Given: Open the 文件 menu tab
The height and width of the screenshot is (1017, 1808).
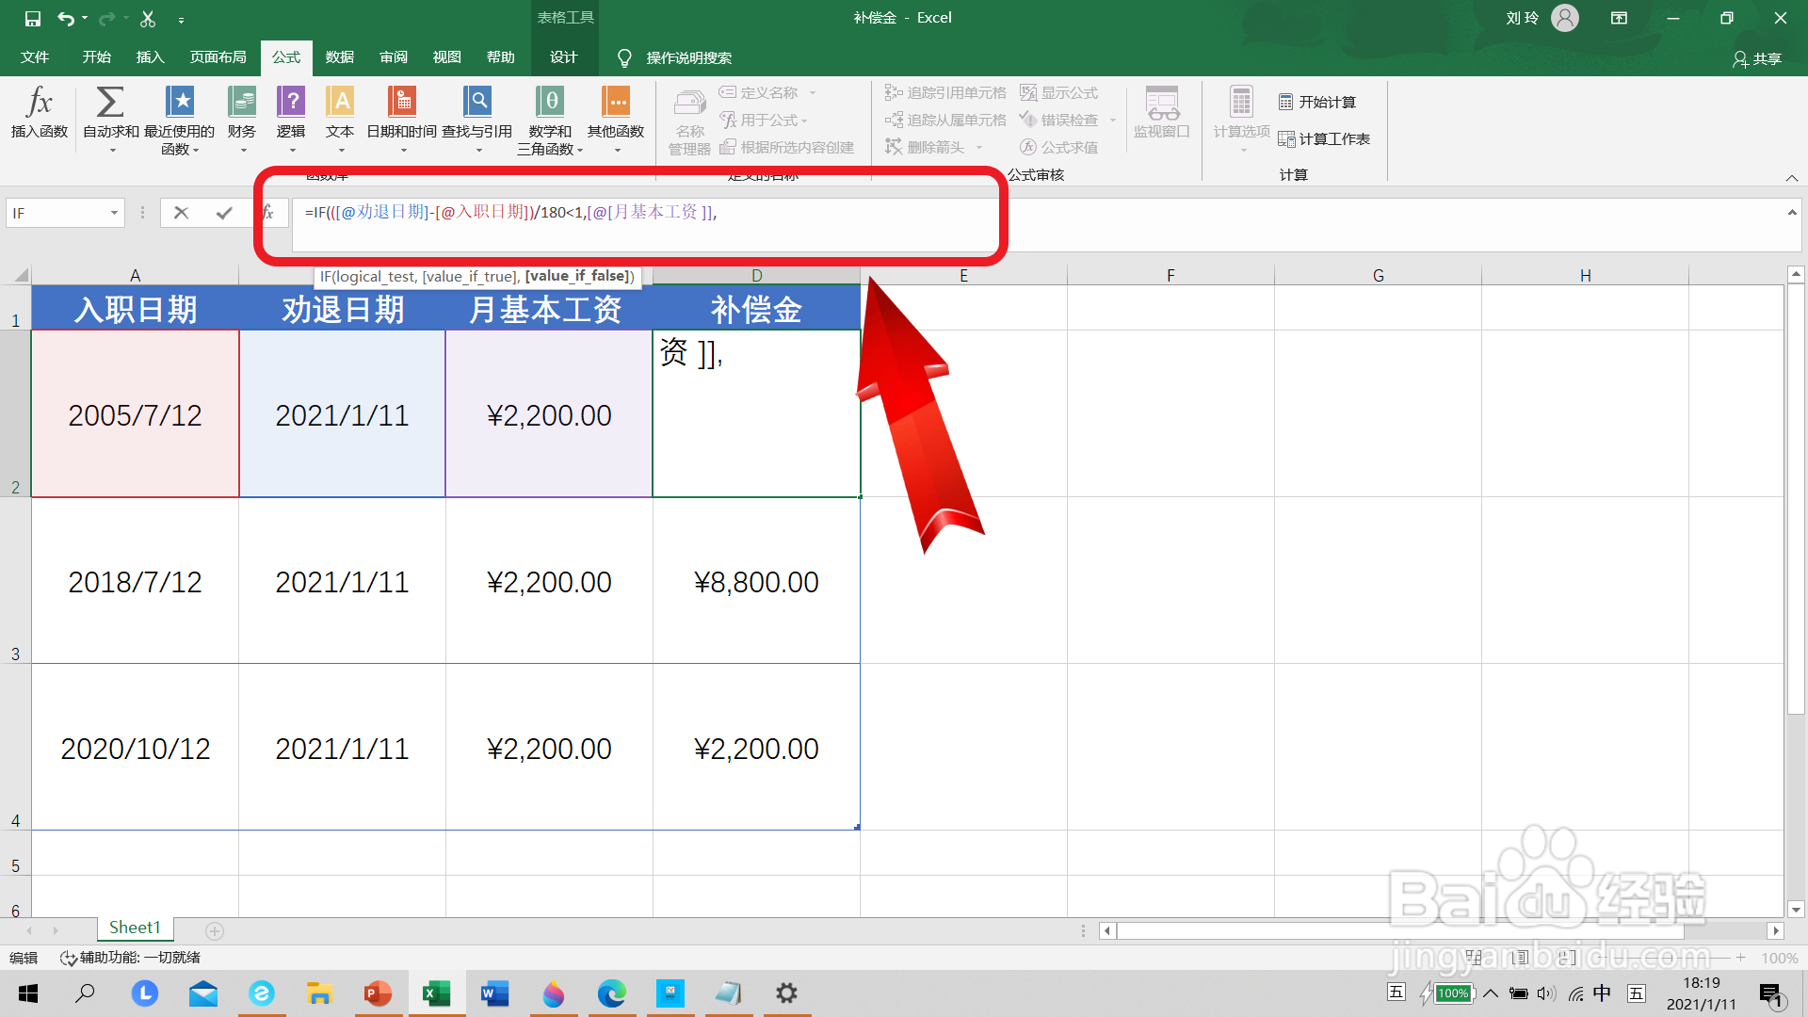Looking at the screenshot, I should (x=35, y=57).
